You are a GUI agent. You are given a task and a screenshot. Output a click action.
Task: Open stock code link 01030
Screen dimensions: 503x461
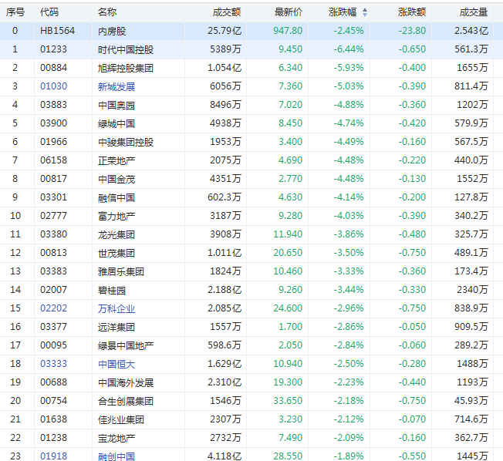click(53, 86)
